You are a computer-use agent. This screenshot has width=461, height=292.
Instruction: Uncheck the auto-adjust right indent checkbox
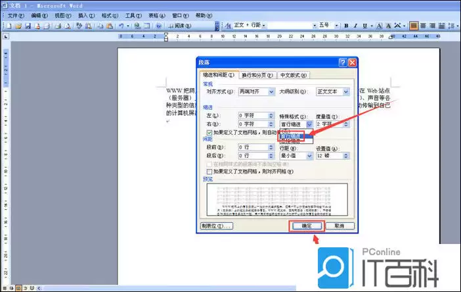coord(209,132)
